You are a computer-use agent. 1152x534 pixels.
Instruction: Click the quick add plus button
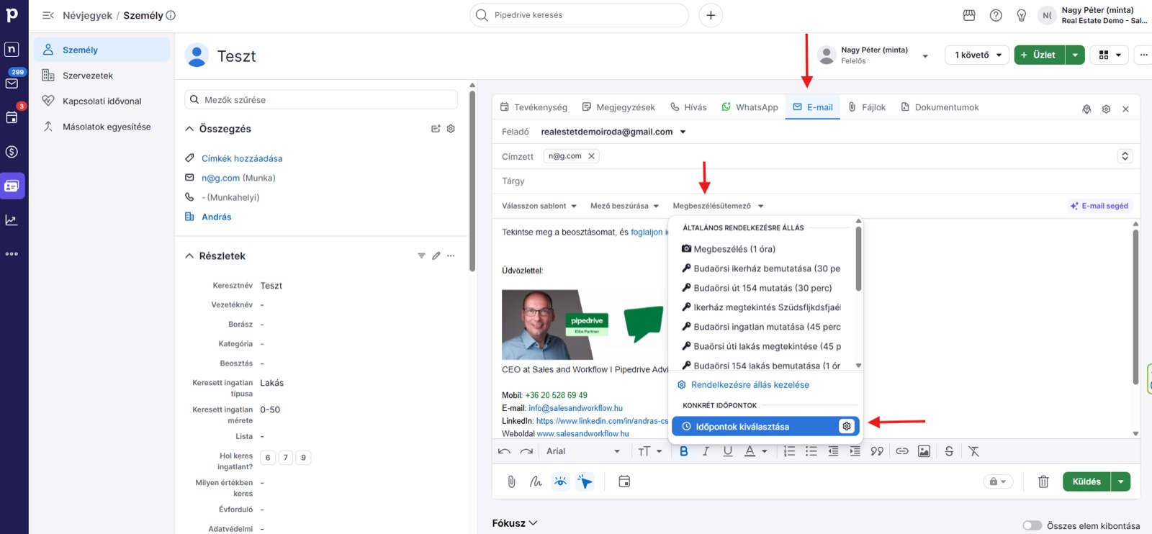[711, 15]
